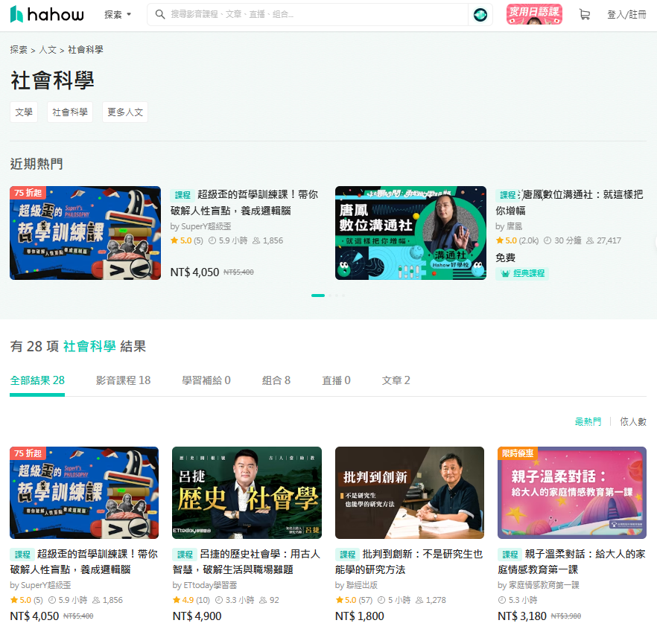Go to 人文 breadcrumb link
Image resolution: width=657 pixels, height=629 pixels.
(48, 50)
